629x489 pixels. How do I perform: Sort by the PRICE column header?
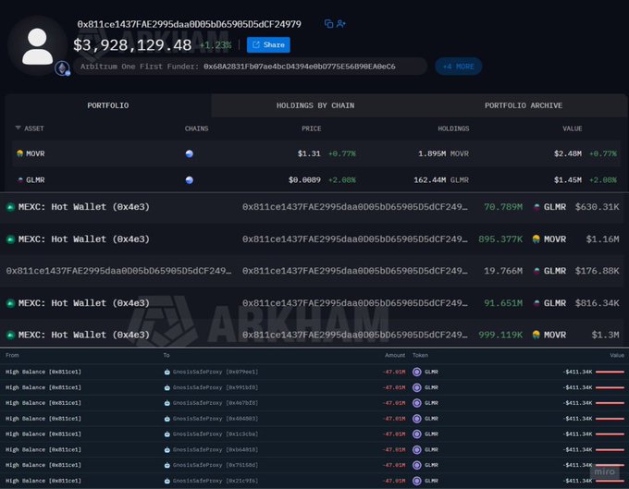point(312,128)
